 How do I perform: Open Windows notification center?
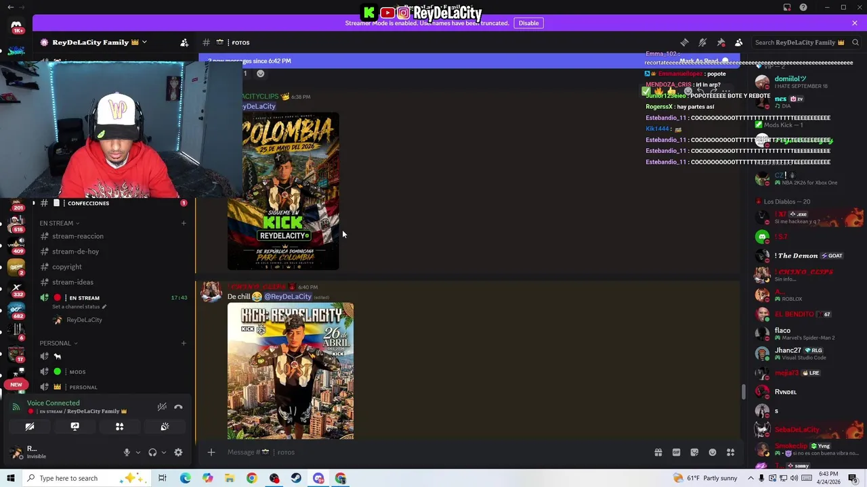853,478
